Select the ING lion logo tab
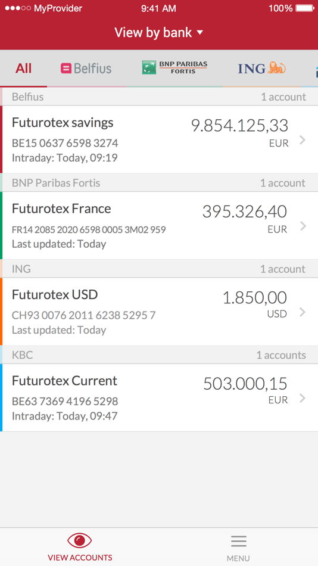The height and width of the screenshot is (566, 318). (x=261, y=68)
